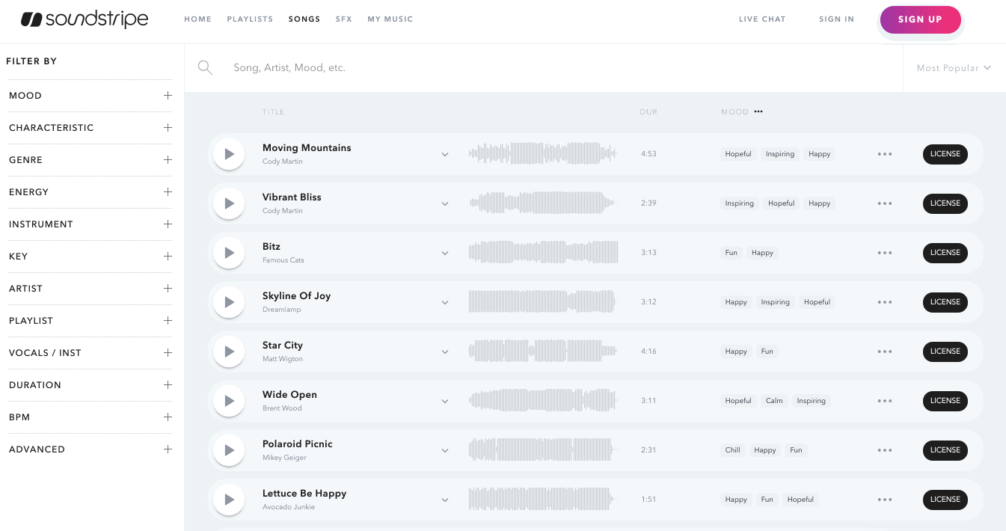Expand the Genre filter
Screen dimensions: 1006x531
coord(168,160)
